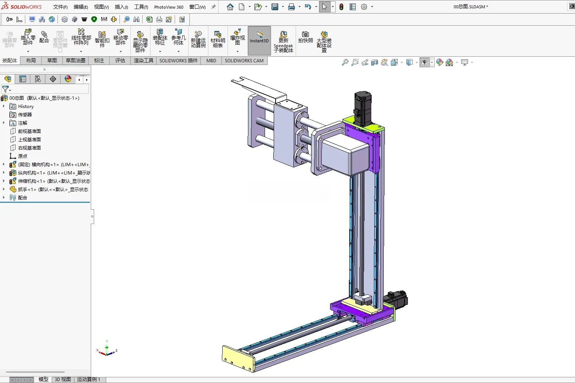Switch to the 评估 ribbon tab
This screenshot has height=383, width=575.
click(x=120, y=60)
